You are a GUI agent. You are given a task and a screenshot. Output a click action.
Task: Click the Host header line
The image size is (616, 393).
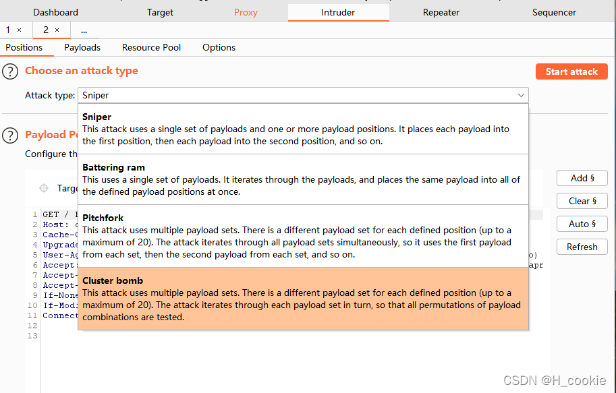[x=60, y=224]
